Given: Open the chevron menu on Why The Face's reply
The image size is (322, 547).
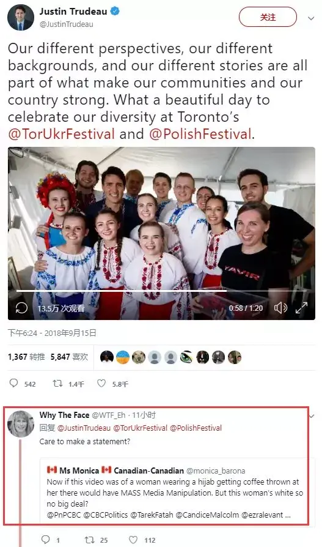Looking at the screenshot, I should pyautogui.click(x=312, y=416).
